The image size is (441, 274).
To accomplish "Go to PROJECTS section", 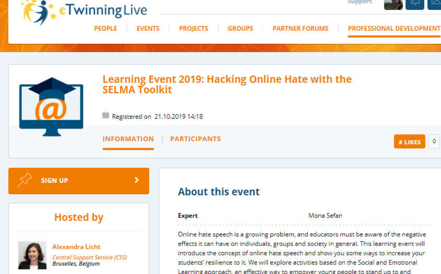I will coord(193,29).
